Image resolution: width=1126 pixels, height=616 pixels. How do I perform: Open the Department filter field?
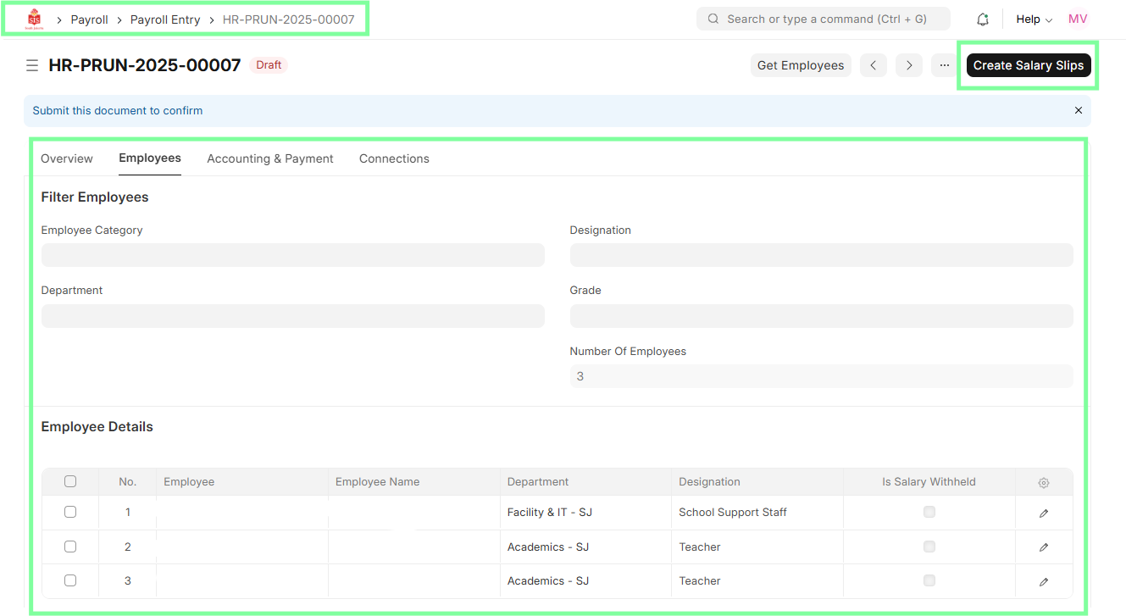(292, 316)
